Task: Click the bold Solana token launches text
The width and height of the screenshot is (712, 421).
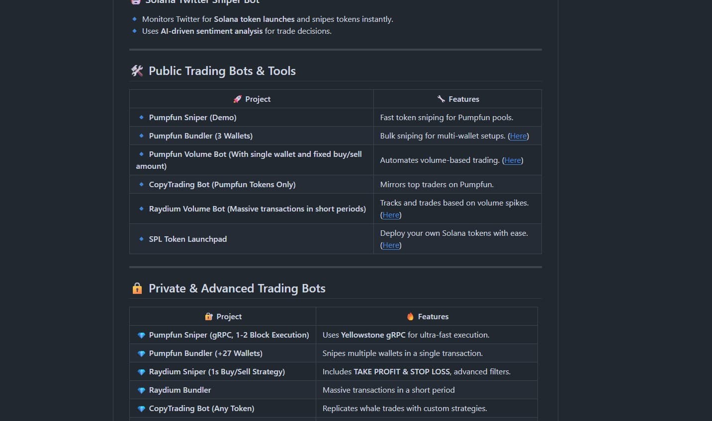Action: [x=254, y=19]
